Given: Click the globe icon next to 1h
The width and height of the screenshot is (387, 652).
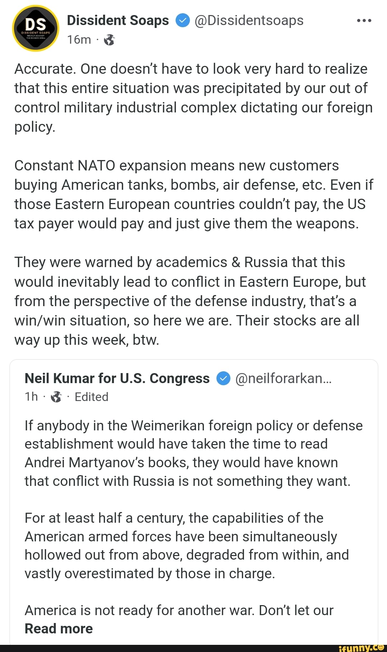Looking at the screenshot, I should click(56, 397).
